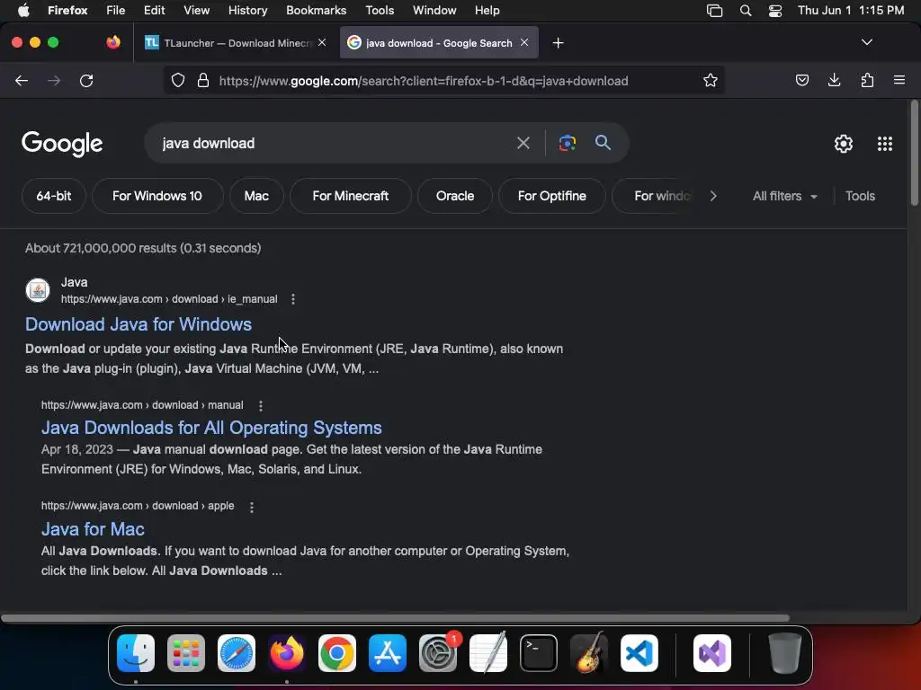Close the TLauncher tab
The height and width of the screenshot is (690, 921).
tap(322, 42)
